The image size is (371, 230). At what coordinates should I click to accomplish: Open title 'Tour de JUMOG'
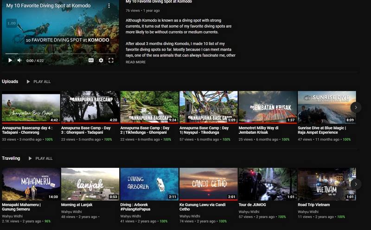pos(252,204)
